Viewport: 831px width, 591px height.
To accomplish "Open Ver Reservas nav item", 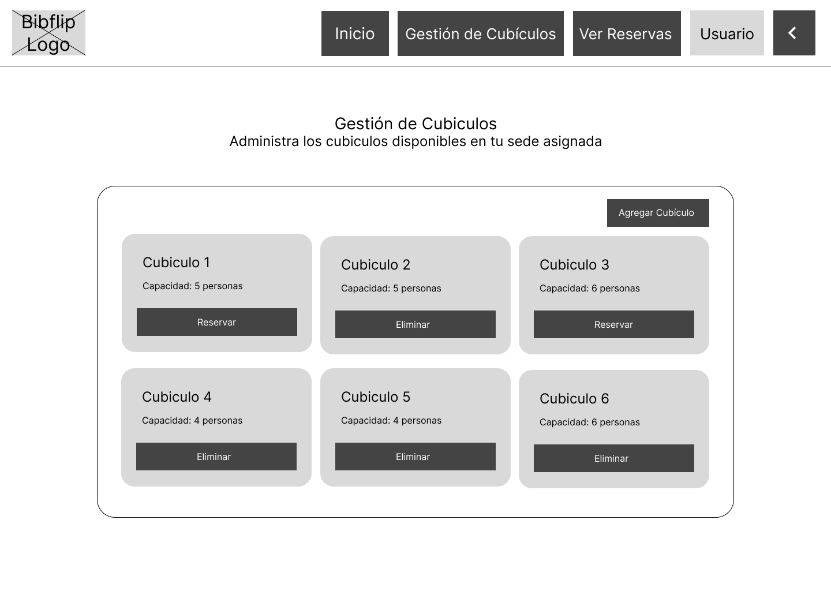I will pyautogui.click(x=626, y=33).
